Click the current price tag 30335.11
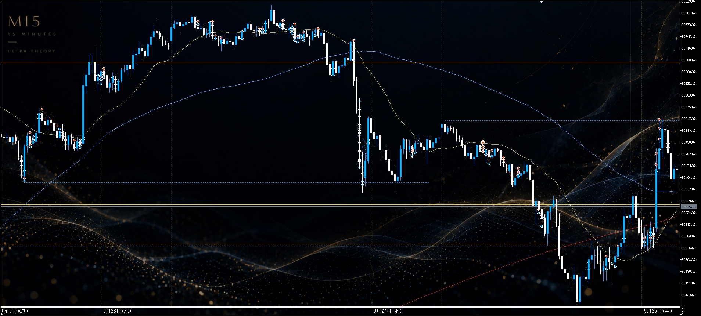 [x=689, y=207]
